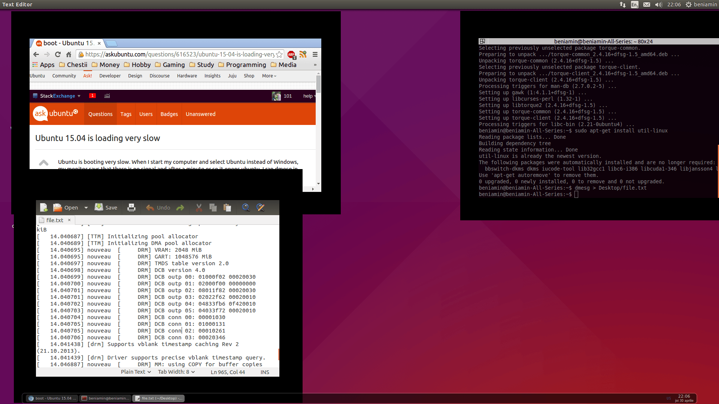Create a new document in gedit
This screenshot has height=404, width=719.
point(43,208)
